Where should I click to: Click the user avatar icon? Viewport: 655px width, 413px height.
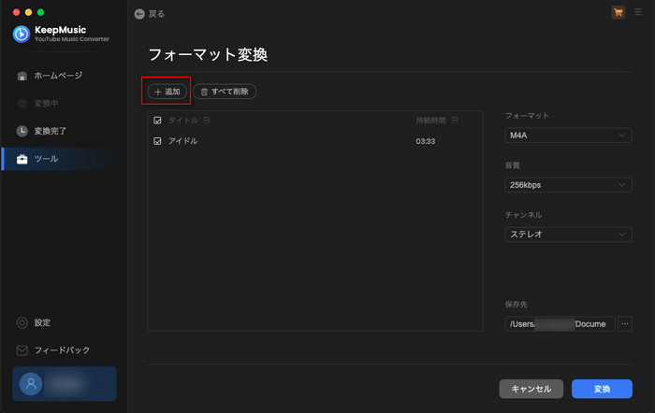(31, 384)
